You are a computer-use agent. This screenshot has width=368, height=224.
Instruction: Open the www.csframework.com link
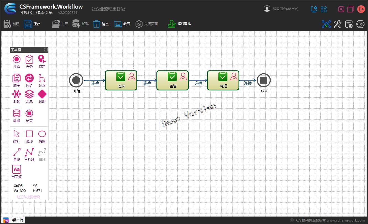click(x=346, y=220)
